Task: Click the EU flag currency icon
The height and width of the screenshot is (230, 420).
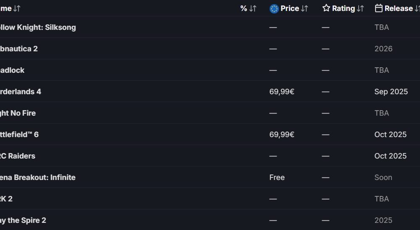Action: coord(274,8)
